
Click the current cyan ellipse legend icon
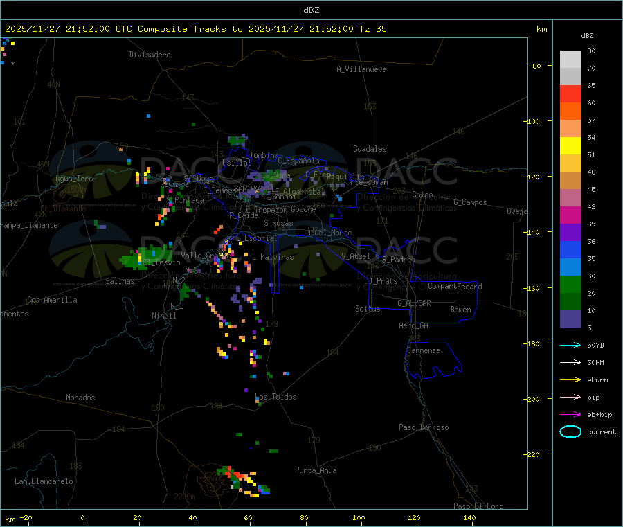point(570,431)
